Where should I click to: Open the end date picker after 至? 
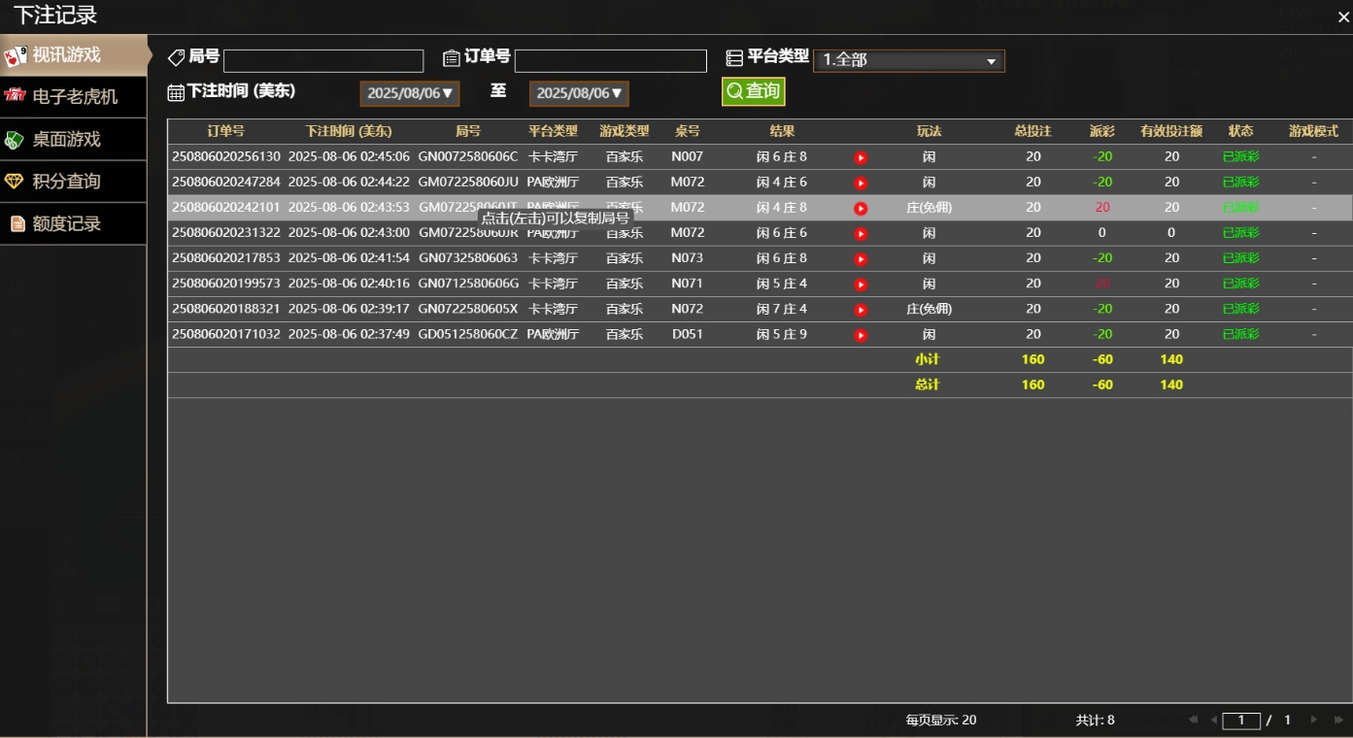(579, 93)
